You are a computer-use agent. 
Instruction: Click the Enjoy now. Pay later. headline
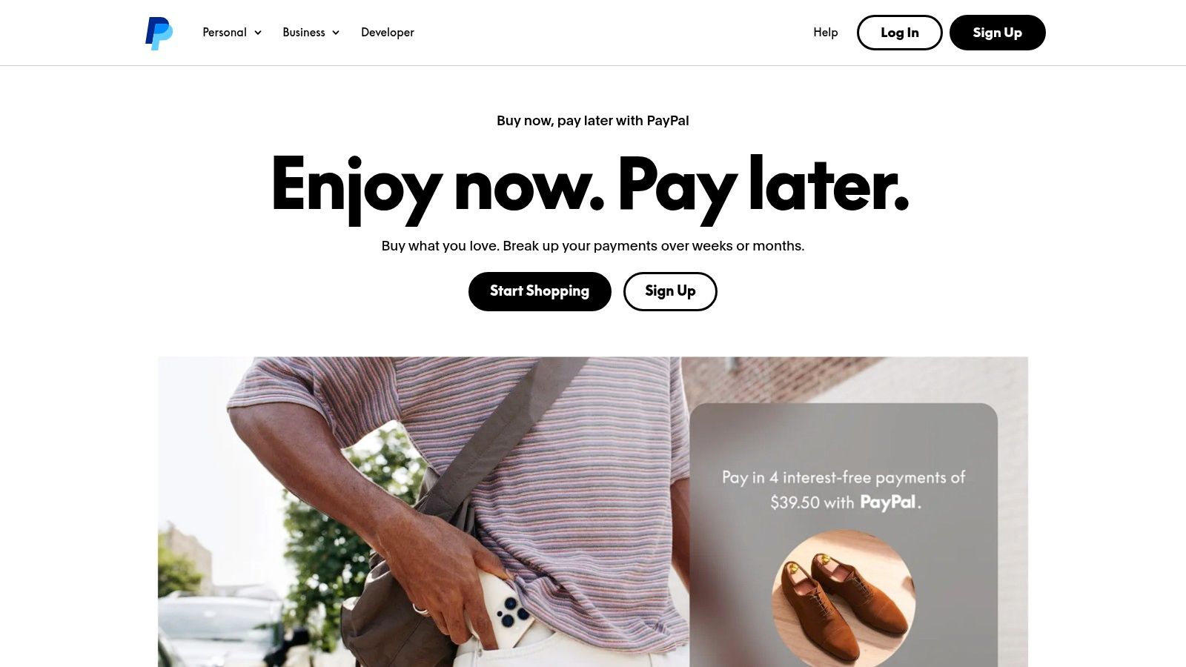tap(589, 187)
